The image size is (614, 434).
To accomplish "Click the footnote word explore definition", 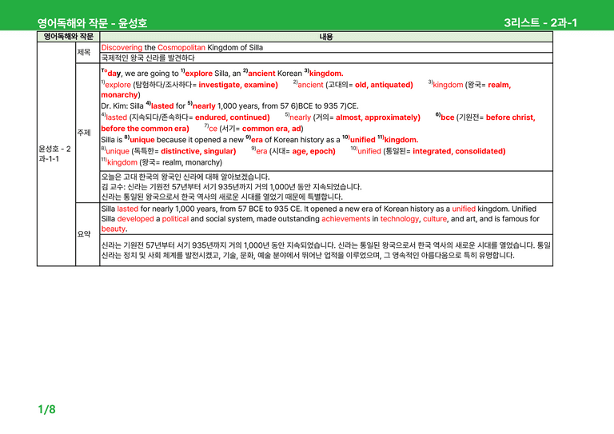I will tap(118, 85).
